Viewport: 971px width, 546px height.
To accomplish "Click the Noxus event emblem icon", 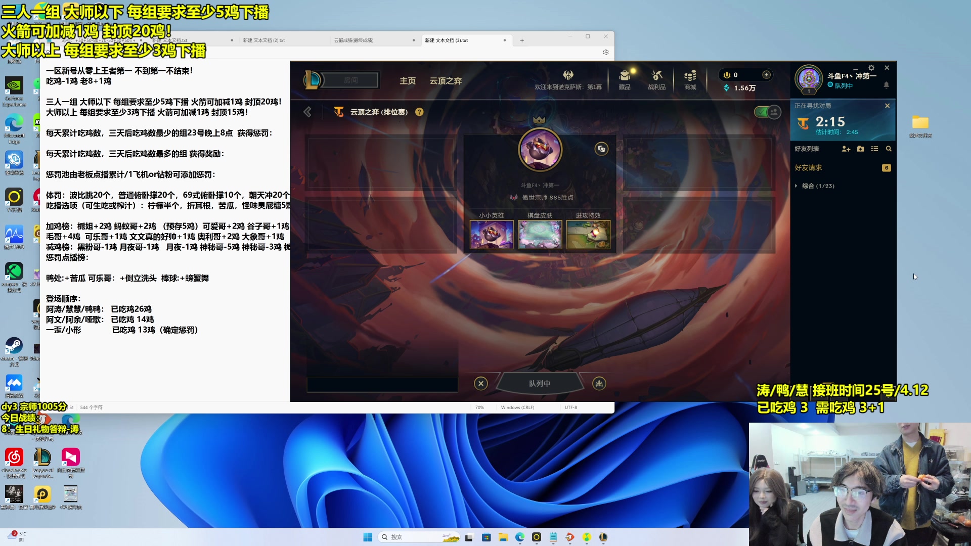I will point(568,75).
